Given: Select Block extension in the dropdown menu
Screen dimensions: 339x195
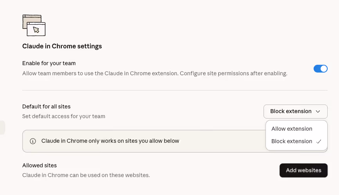Looking at the screenshot, I should point(292,141).
